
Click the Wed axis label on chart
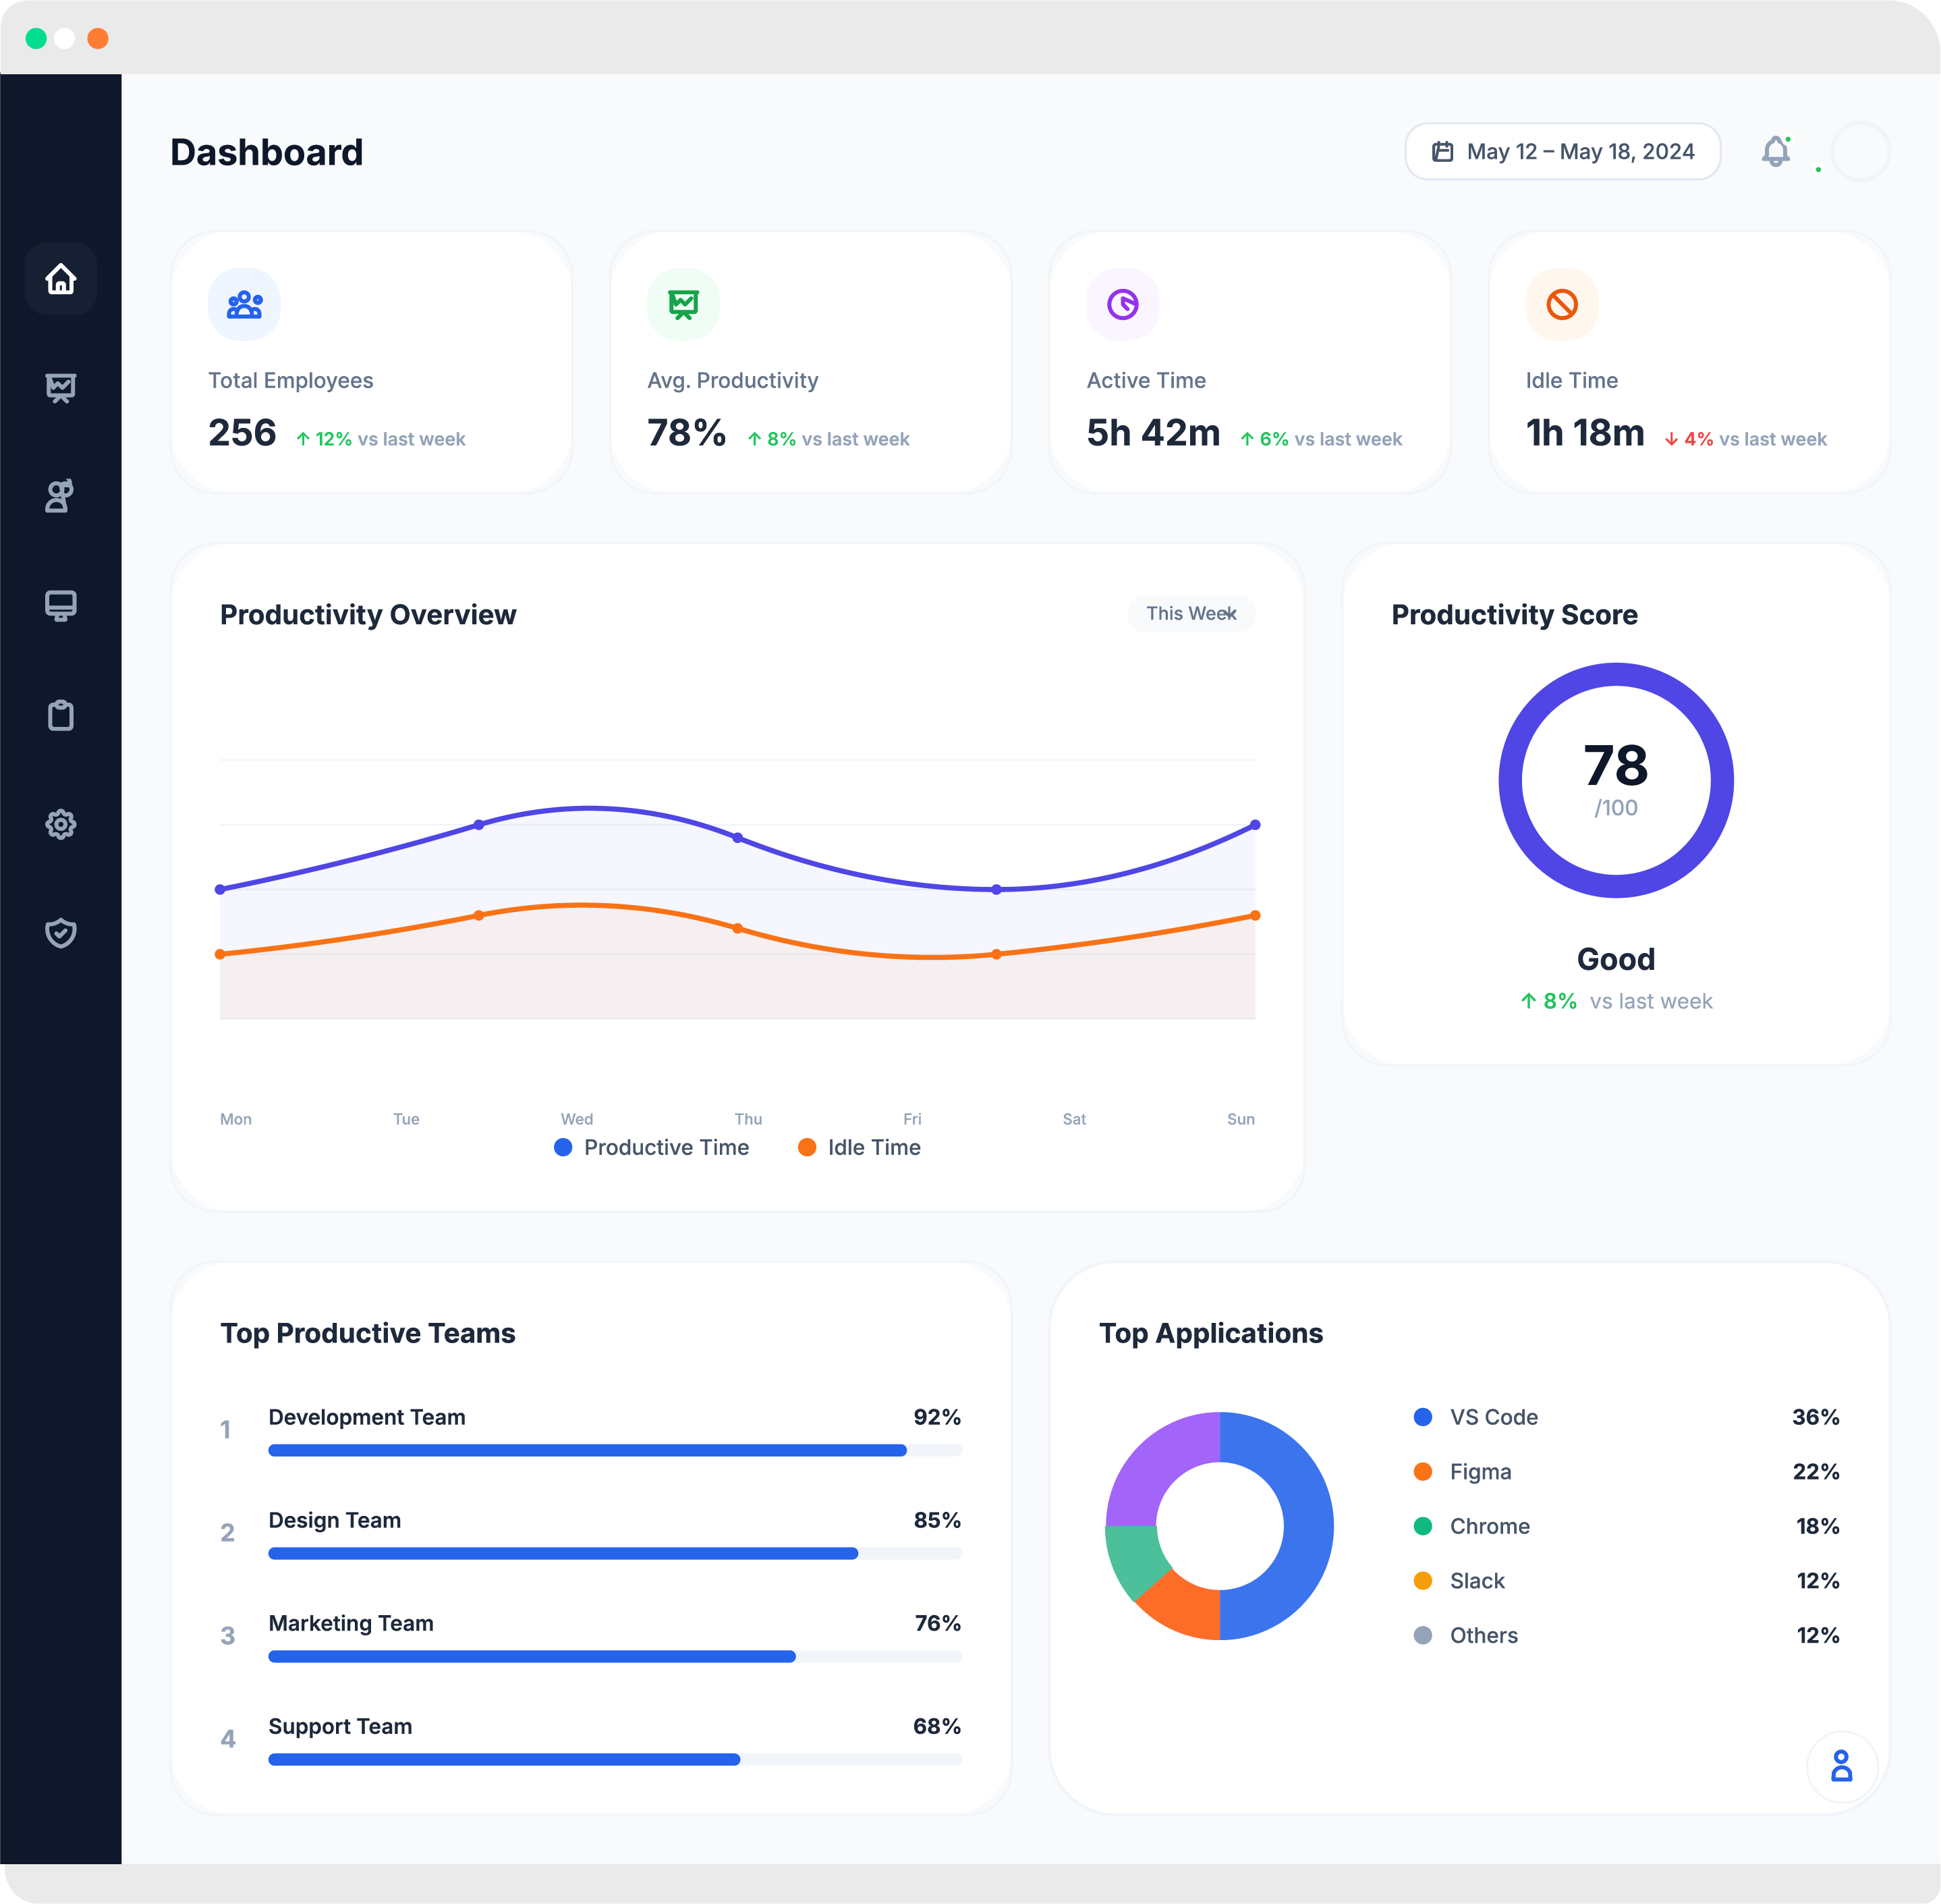[577, 1119]
